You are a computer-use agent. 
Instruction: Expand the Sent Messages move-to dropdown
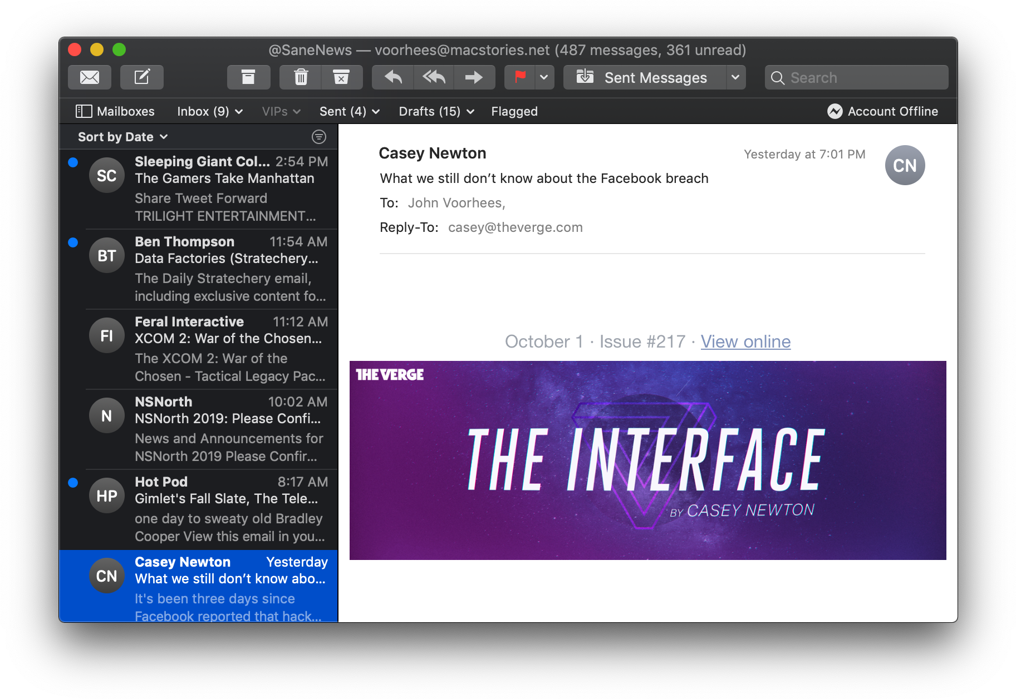coord(735,77)
